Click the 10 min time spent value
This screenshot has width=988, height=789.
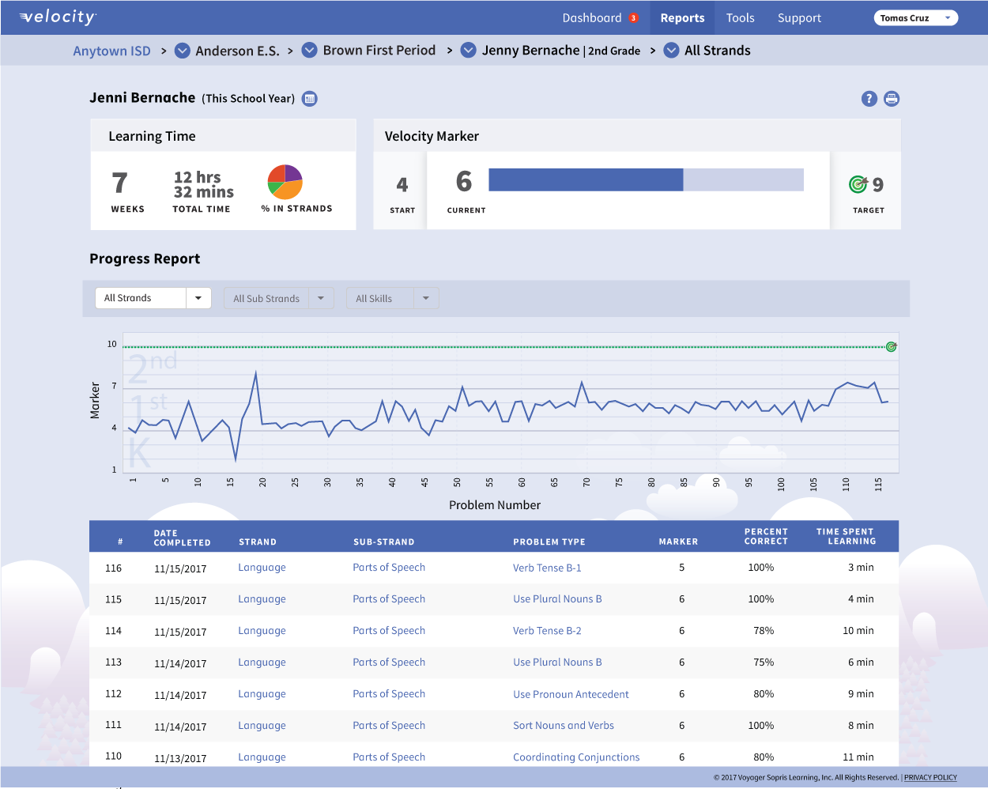click(858, 631)
